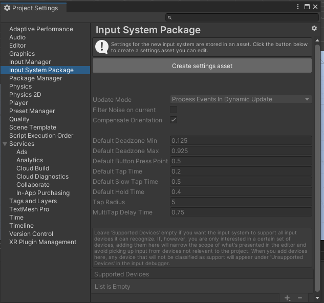Click the settings search input field
The width and height of the screenshot is (324, 303).
pos(242,17)
